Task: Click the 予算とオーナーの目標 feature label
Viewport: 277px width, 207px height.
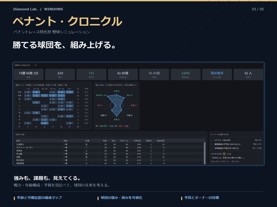Action: click(202, 198)
